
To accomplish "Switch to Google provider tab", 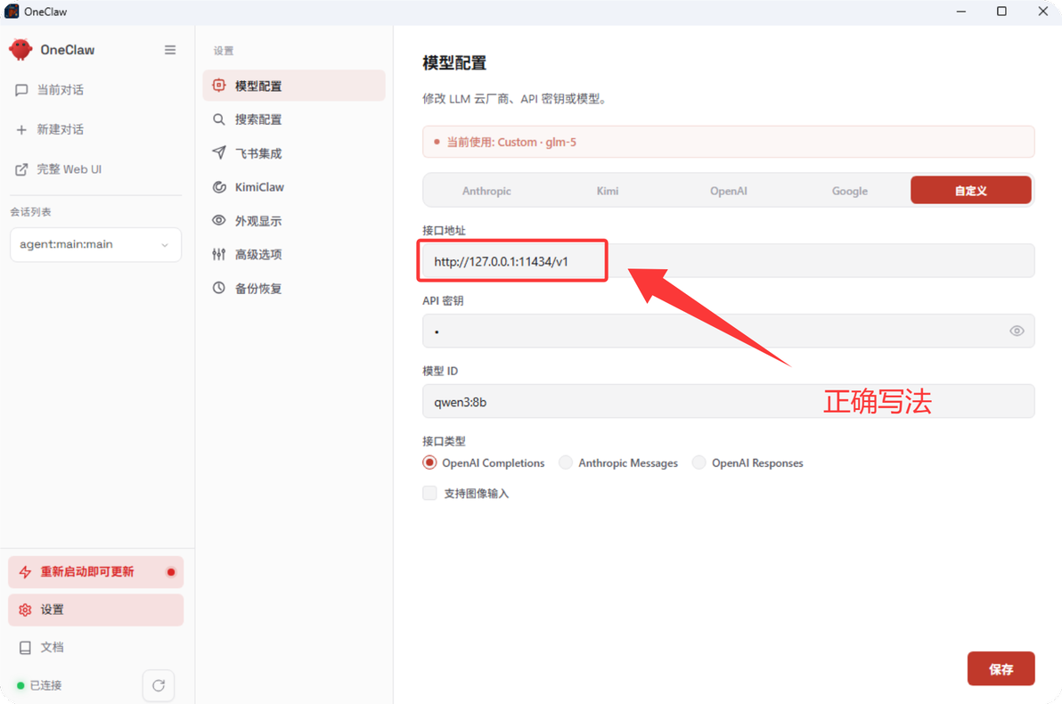I will tap(849, 191).
